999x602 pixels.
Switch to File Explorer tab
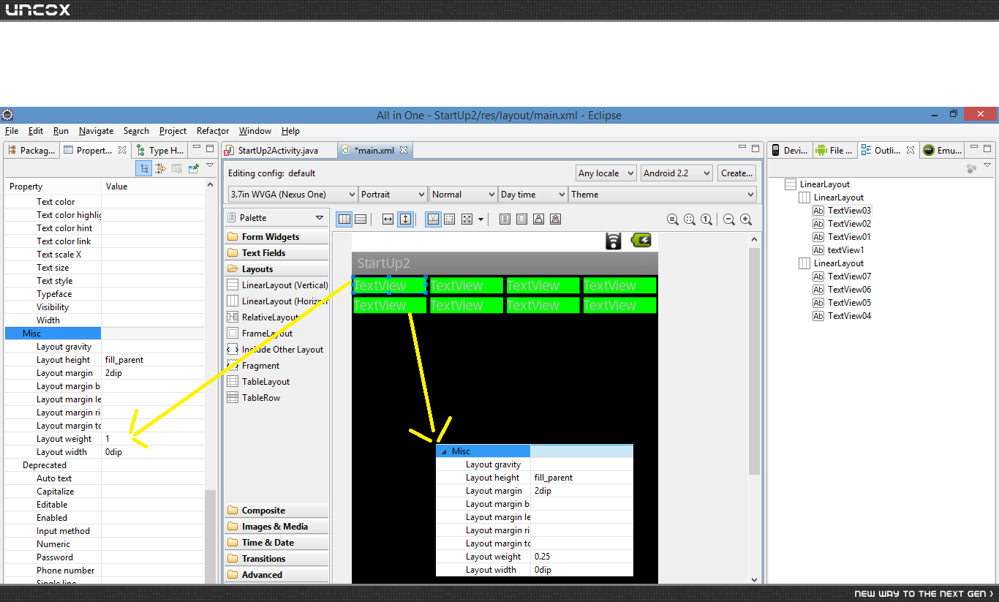pos(834,150)
